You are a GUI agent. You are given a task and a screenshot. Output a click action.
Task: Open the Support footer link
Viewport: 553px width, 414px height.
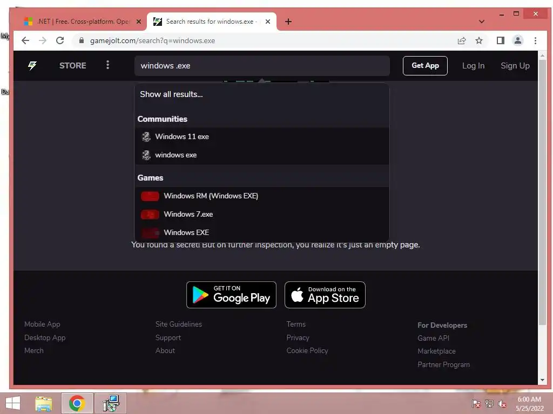click(x=168, y=337)
